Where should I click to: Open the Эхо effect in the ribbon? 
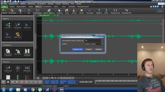[29, 11]
